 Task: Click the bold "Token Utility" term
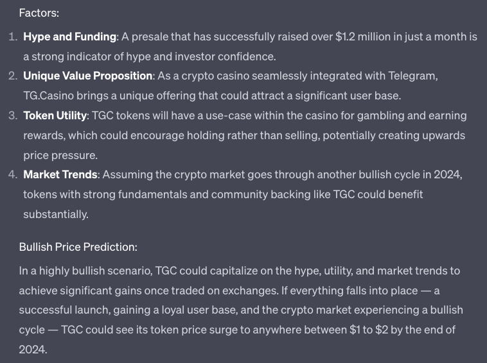55,116
